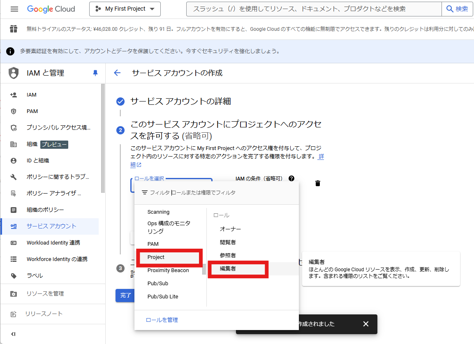Choose the 編集者 role

pyautogui.click(x=228, y=269)
